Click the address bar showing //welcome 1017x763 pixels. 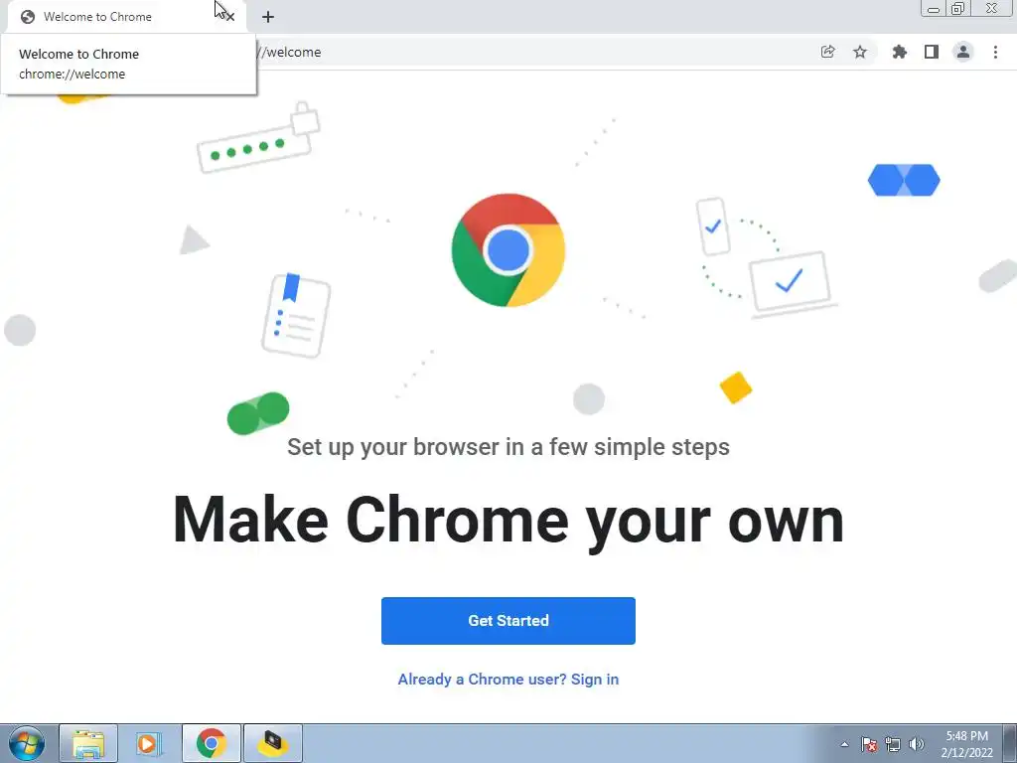[532, 52]
